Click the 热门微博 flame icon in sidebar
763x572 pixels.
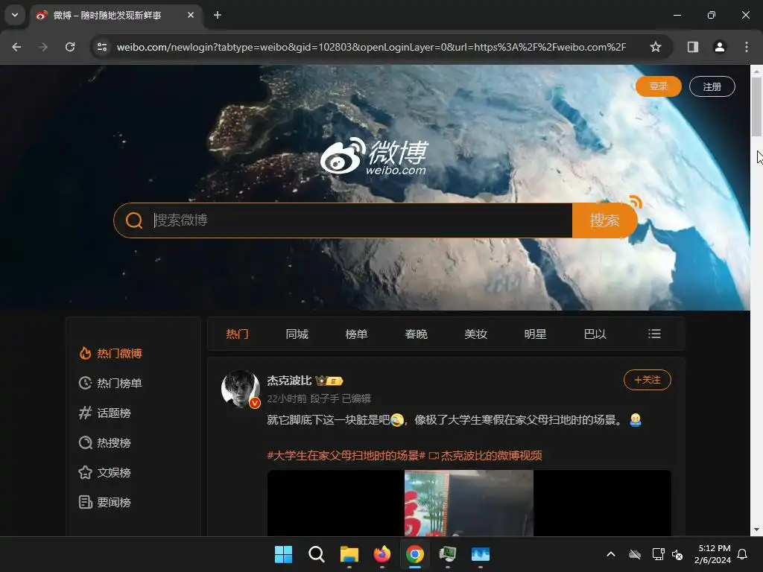tap(85, 354)
